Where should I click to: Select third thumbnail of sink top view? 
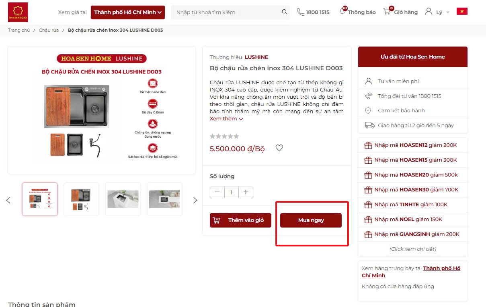pyautogui.click(x=123, y=199)
